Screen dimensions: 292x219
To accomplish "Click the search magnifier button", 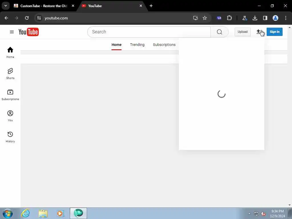I will (x=219, y=32).
